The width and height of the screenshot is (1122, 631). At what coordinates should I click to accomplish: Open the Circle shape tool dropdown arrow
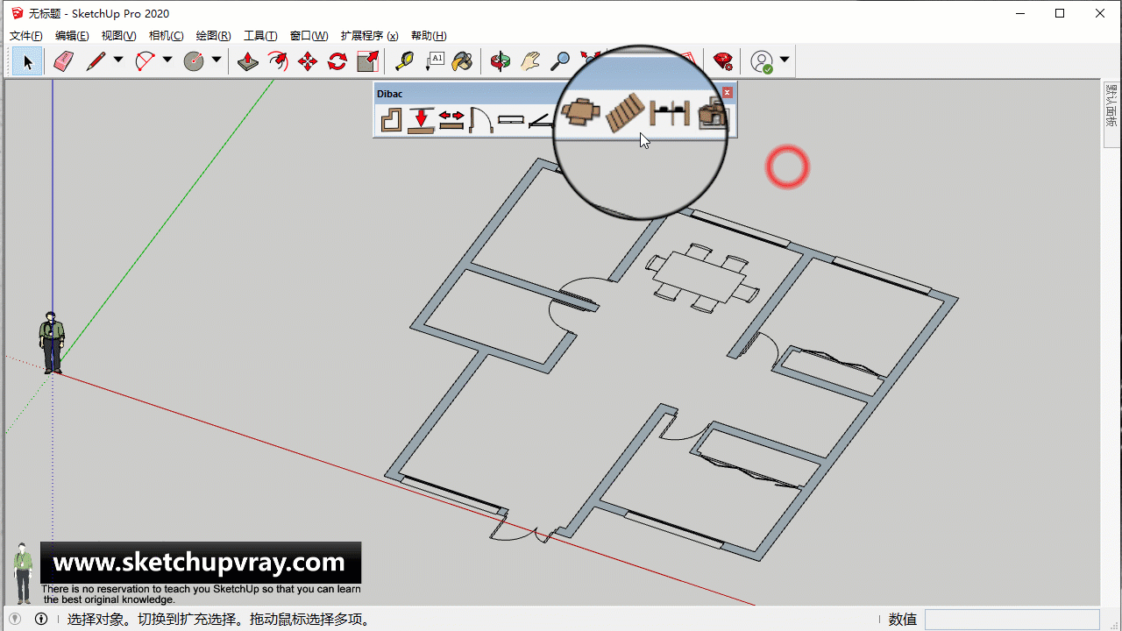point(217,60)
